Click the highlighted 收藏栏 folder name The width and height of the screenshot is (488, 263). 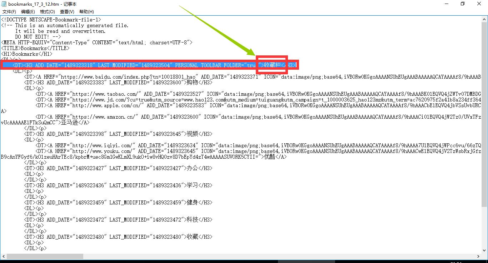click(272, 65)
